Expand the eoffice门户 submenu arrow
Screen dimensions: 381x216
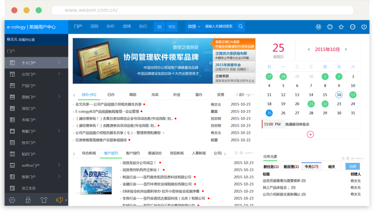59,165
